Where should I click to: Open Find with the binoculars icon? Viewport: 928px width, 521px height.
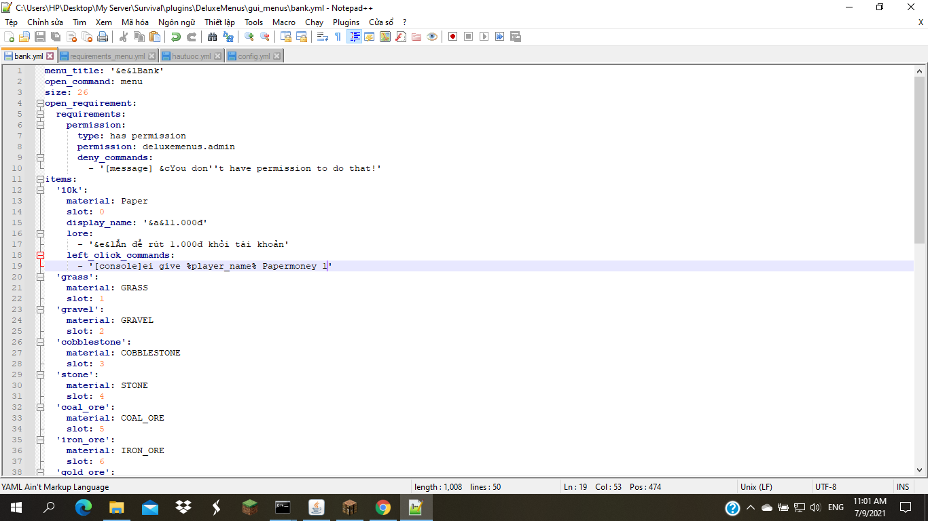coord(213,37)
